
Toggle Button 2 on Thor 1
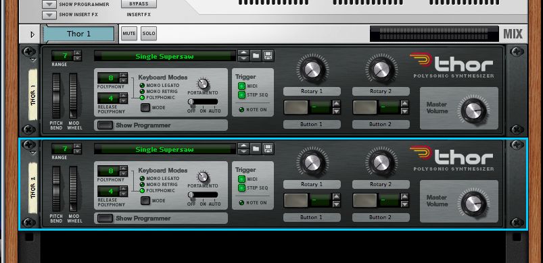click(364, 107)
